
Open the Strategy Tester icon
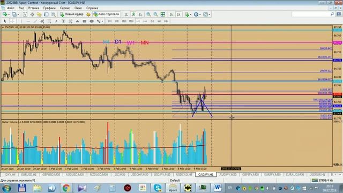54,14
